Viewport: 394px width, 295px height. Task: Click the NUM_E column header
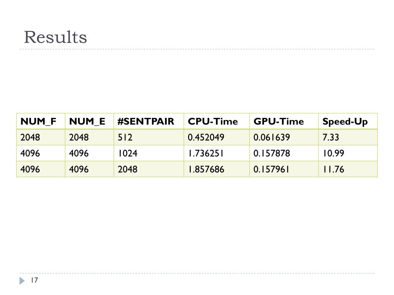pos(87,121)
